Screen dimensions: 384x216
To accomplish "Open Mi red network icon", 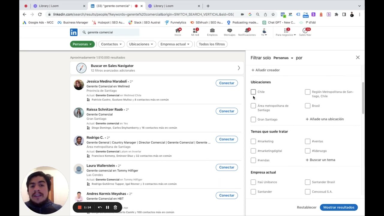I will [x=195, y=32].
